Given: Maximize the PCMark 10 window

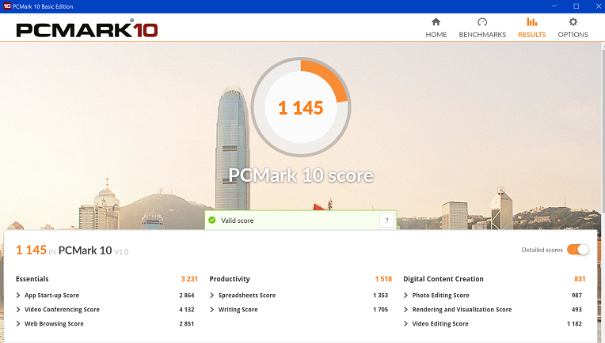Looking at the screenshot, I should pyautogui.click(x=576, y=6).
